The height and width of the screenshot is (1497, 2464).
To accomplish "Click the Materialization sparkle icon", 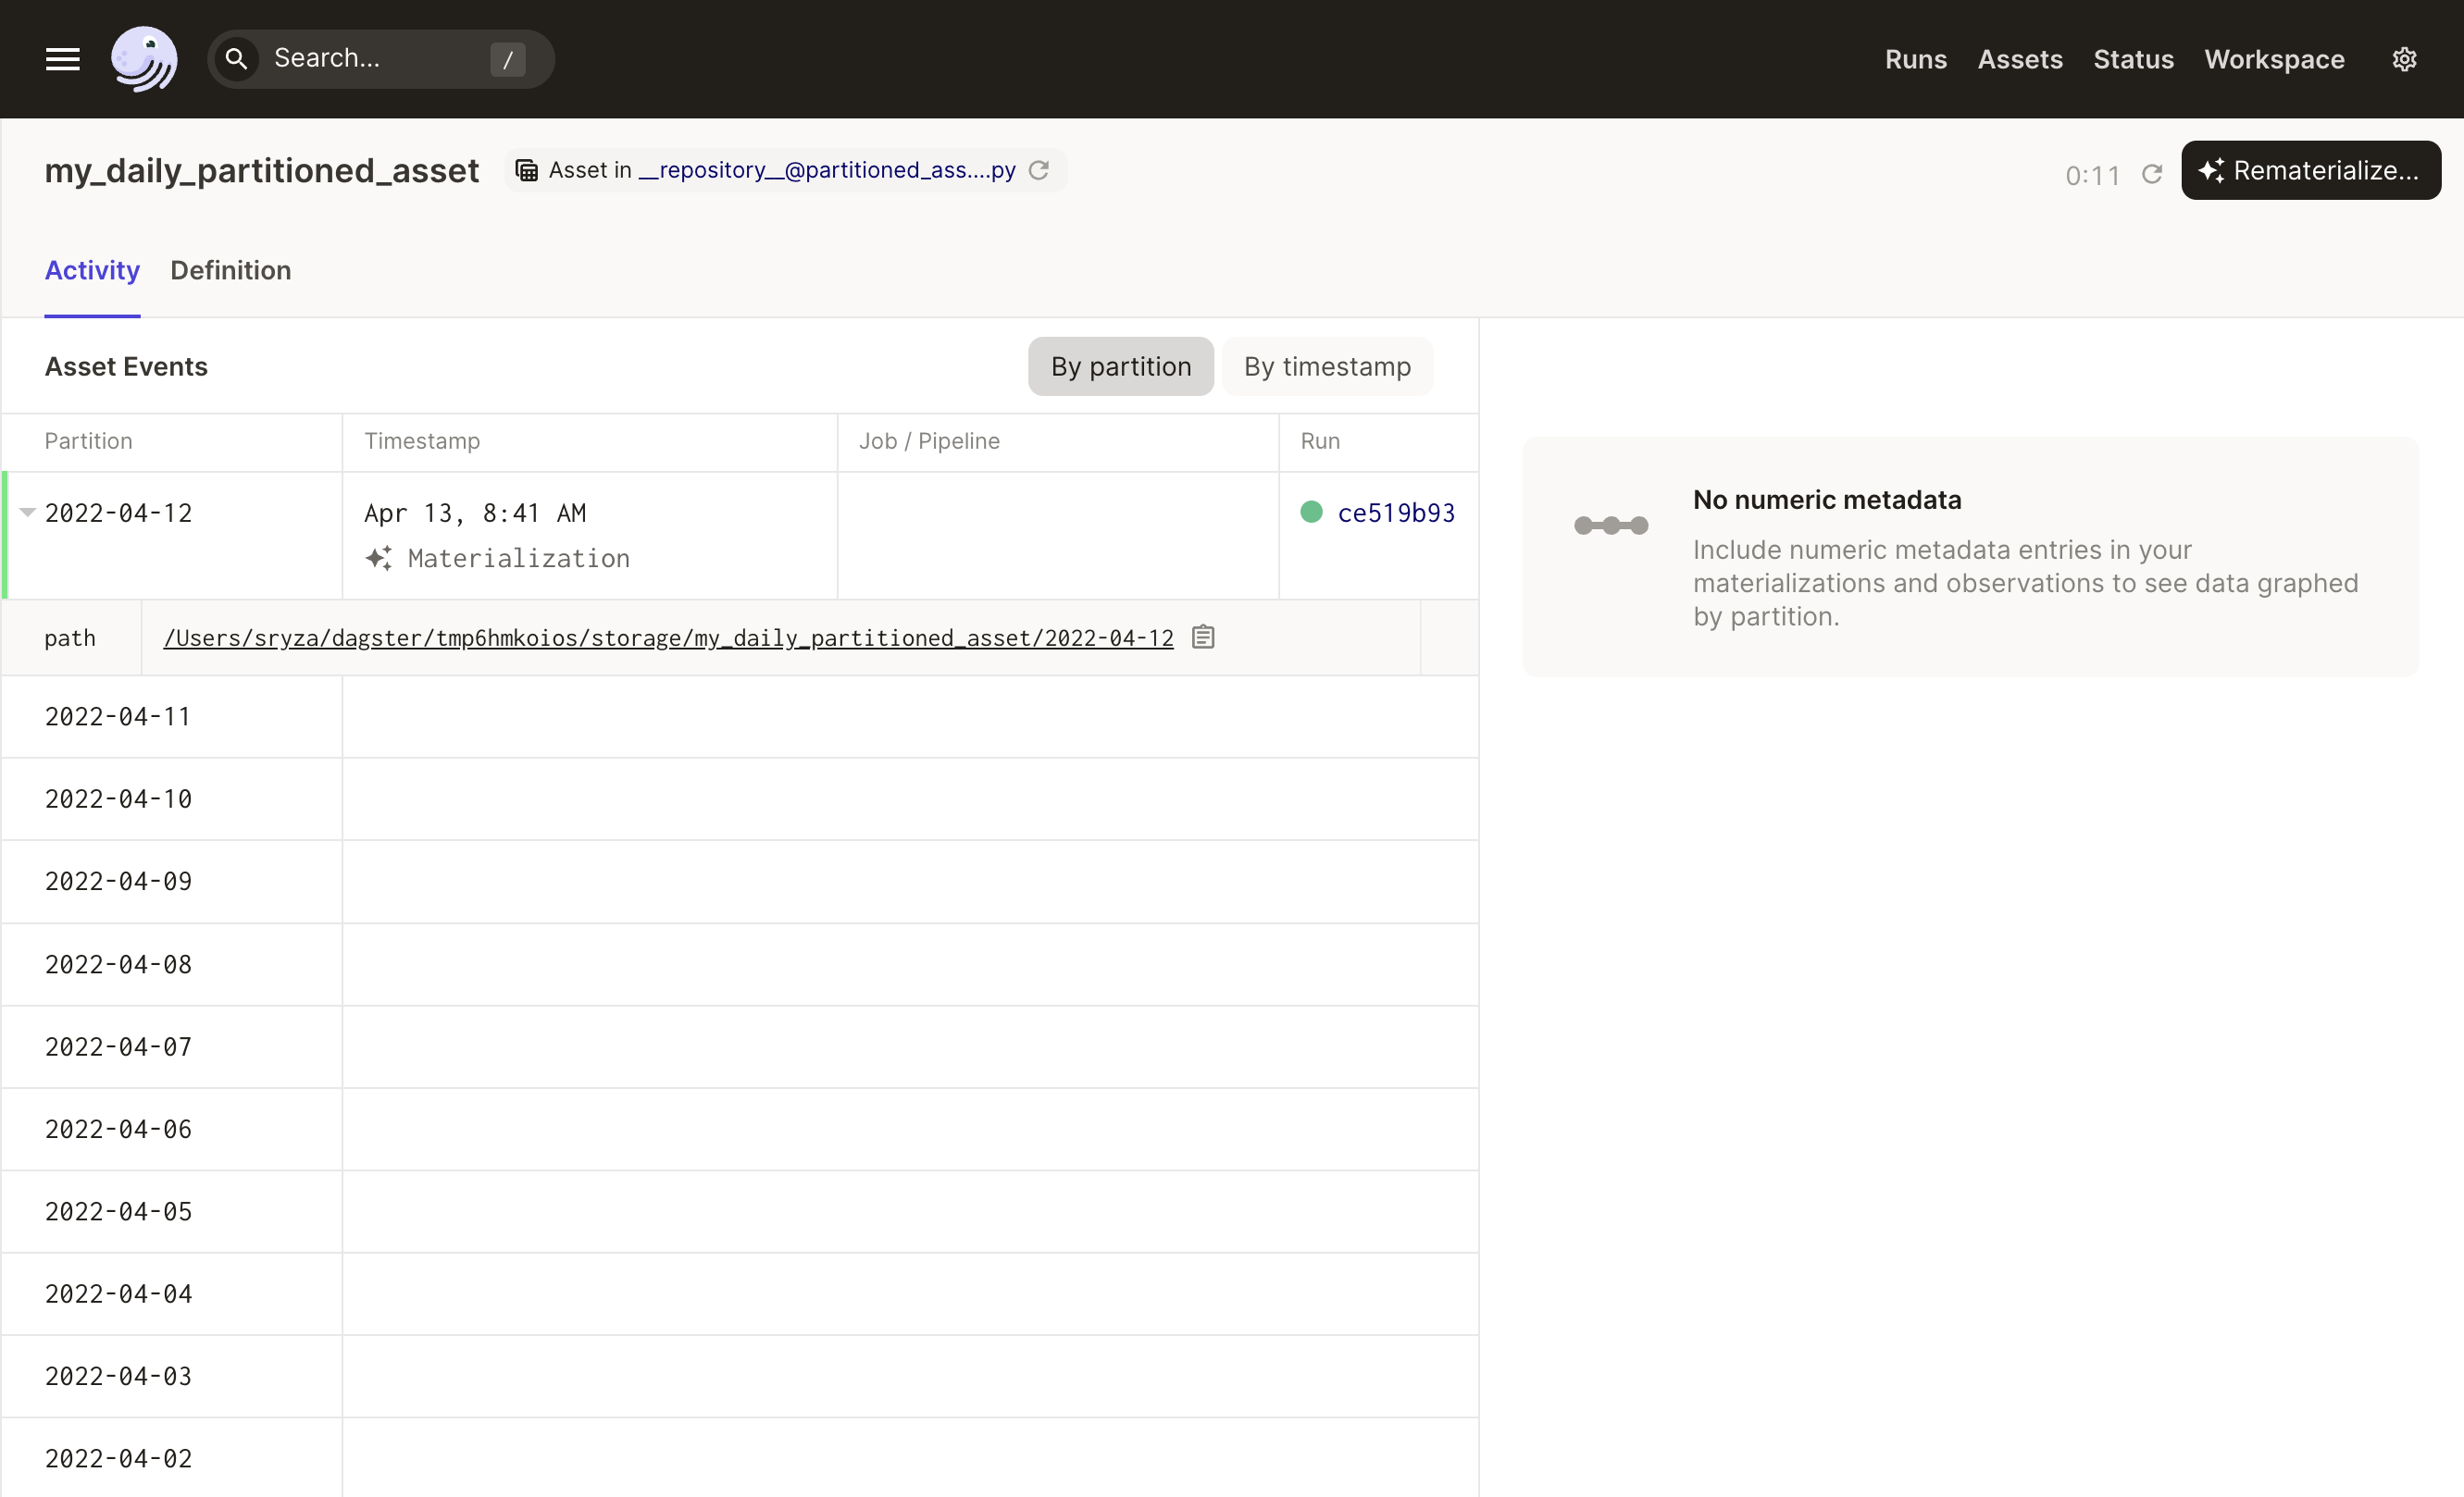I will click(x=378, y=558).
